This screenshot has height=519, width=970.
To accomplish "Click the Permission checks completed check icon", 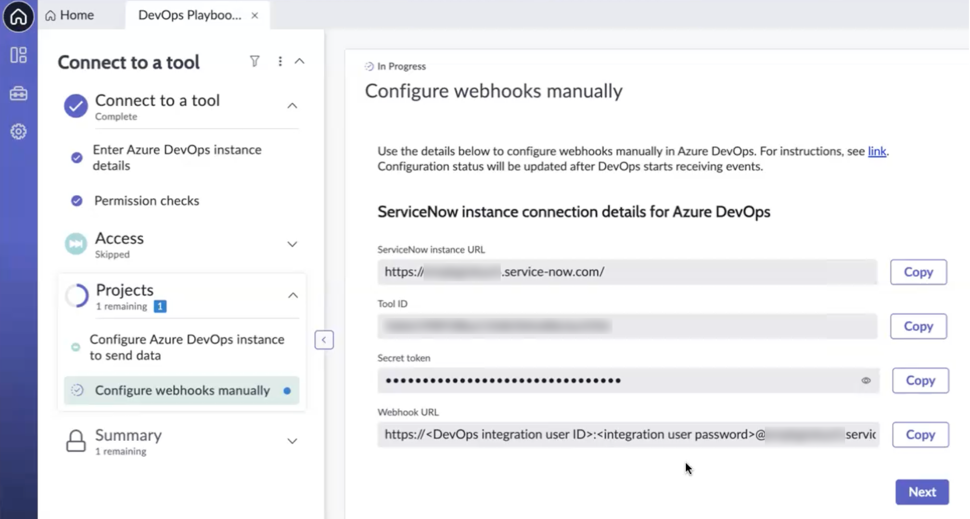I will pos(77,201).
